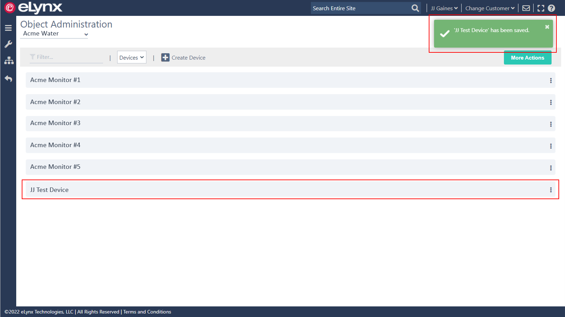The width and height of the screenshot is (565, 317).
Task: Select the Acme Monitor #5 row
Action: tap(290, 167)
